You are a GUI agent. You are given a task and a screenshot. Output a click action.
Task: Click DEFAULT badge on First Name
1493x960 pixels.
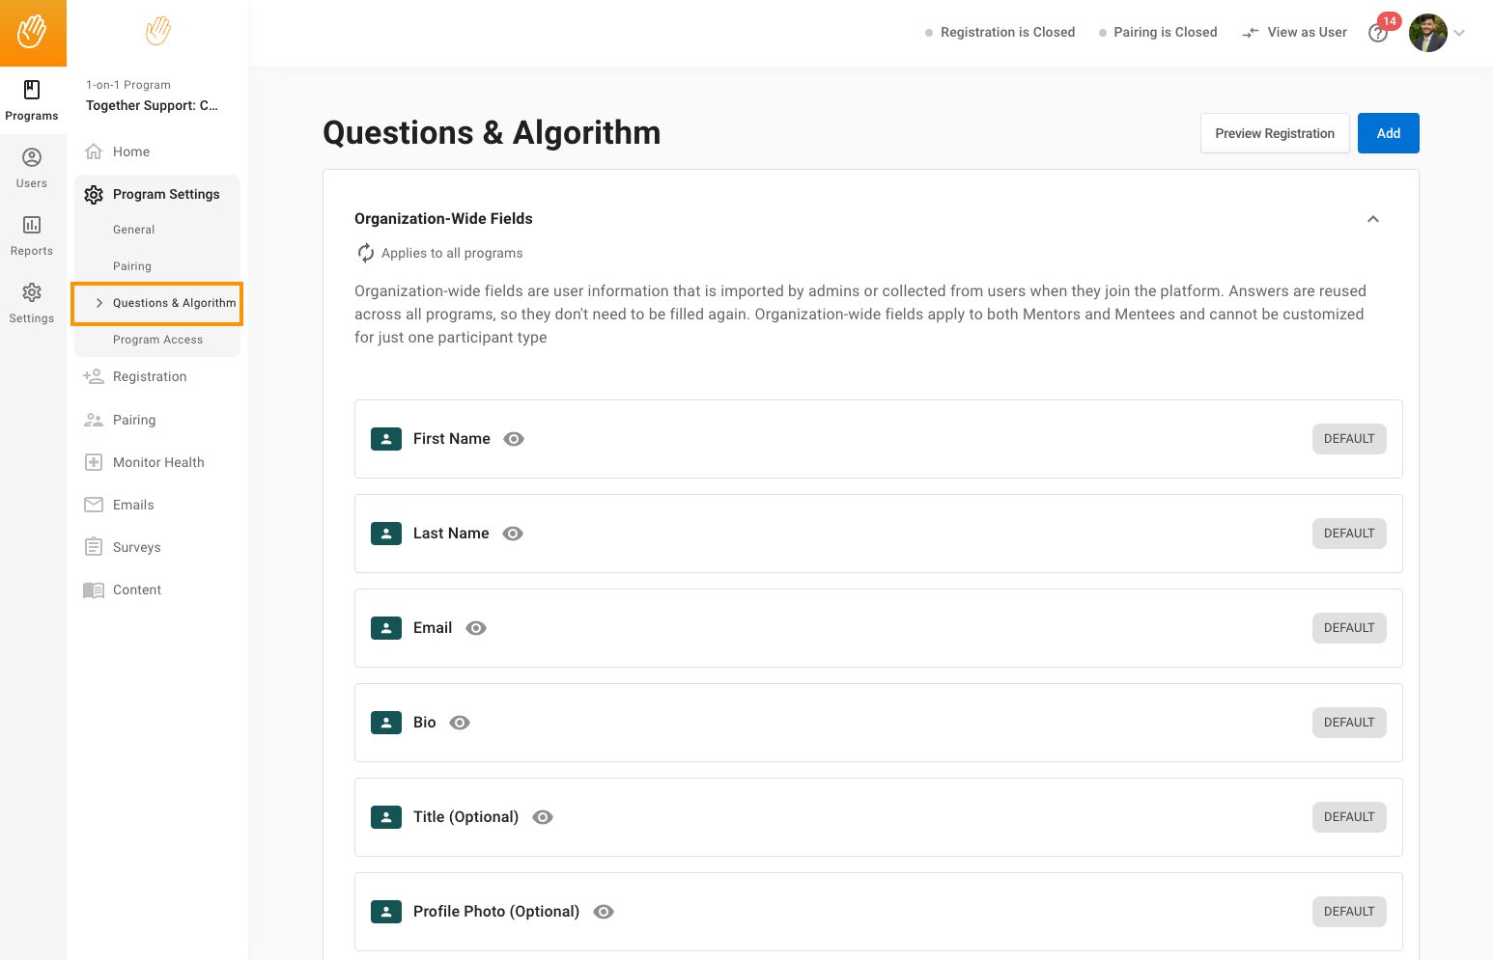pos(1349,439)
